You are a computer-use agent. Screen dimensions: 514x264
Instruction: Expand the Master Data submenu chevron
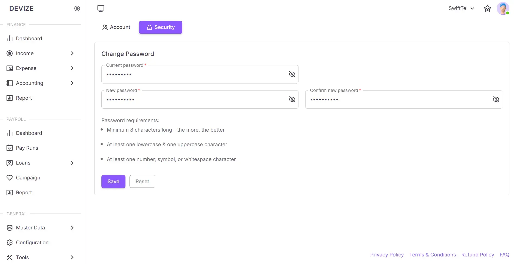point(72,228)
